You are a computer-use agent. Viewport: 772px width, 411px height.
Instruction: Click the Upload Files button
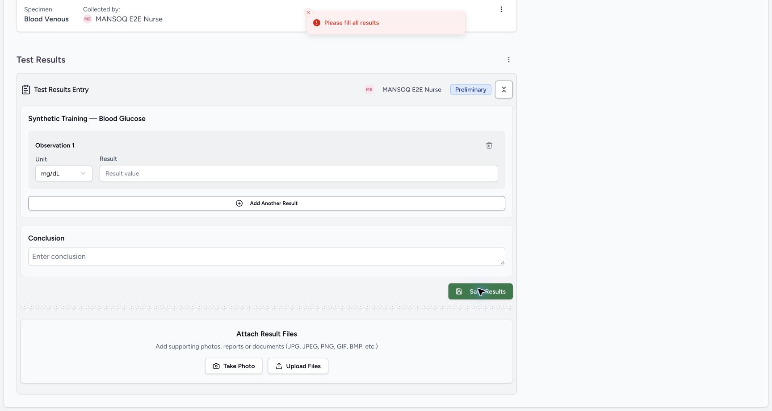click(x=298, y=366)
